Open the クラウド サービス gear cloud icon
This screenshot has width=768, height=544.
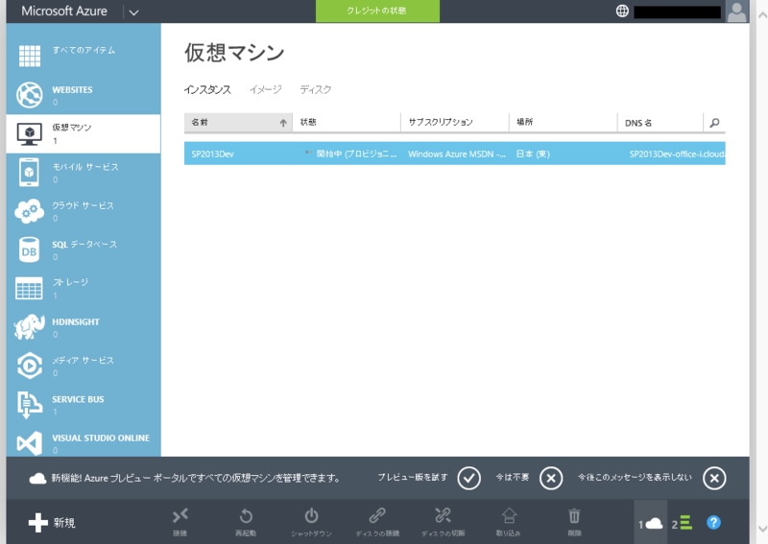coord(30,211)
